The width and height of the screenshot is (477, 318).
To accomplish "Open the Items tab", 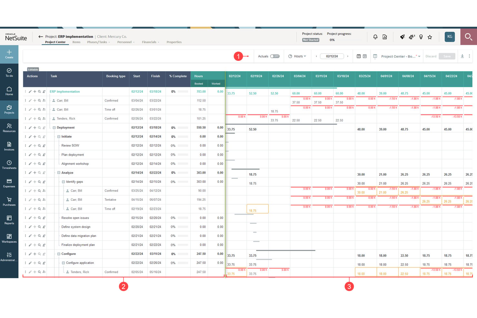I will click(x=76, y=42).
